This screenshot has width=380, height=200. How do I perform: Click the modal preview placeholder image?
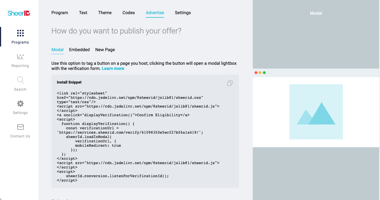tap(316, 112)
